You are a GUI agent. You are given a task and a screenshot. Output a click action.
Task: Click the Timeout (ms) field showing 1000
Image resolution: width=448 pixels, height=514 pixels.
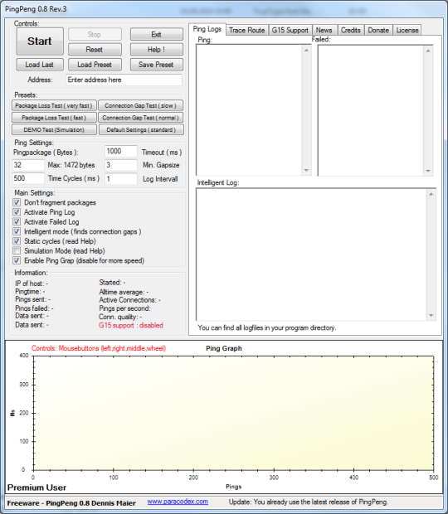tap(120, 152)
